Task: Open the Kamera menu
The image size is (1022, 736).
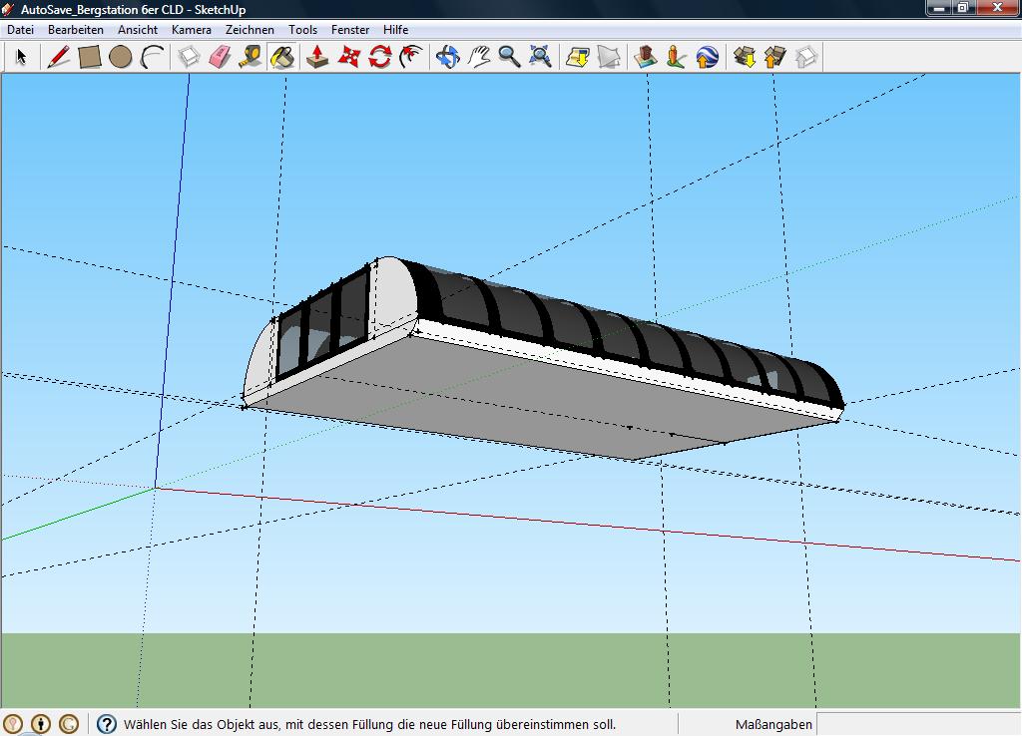Action: click(191, 29)
